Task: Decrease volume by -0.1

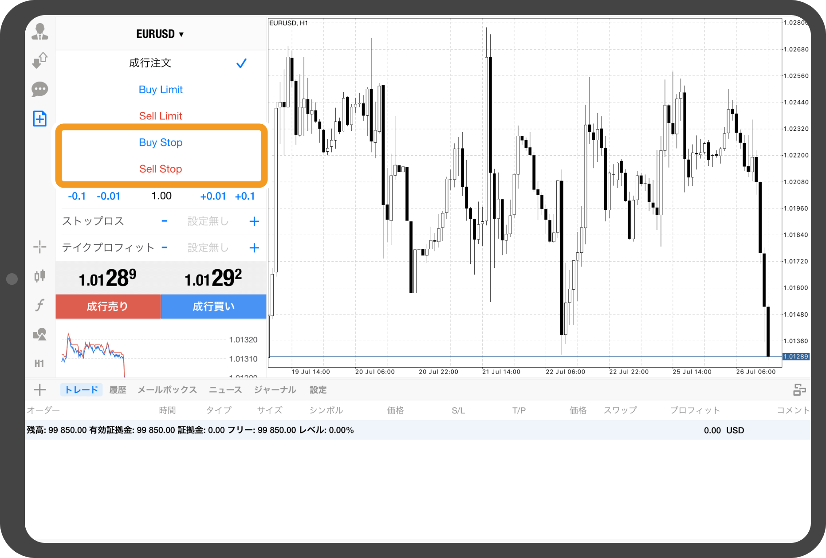Action: point(77,196)
